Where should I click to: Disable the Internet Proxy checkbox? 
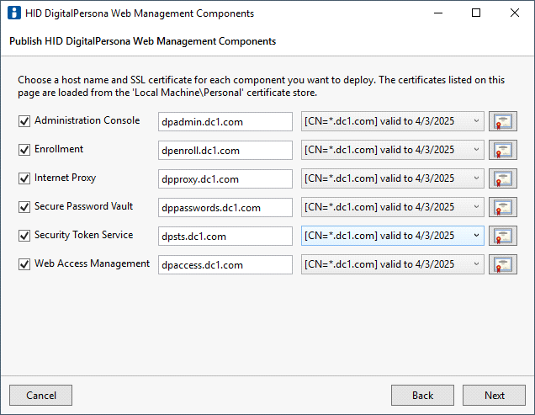click(x=24, y=178)
